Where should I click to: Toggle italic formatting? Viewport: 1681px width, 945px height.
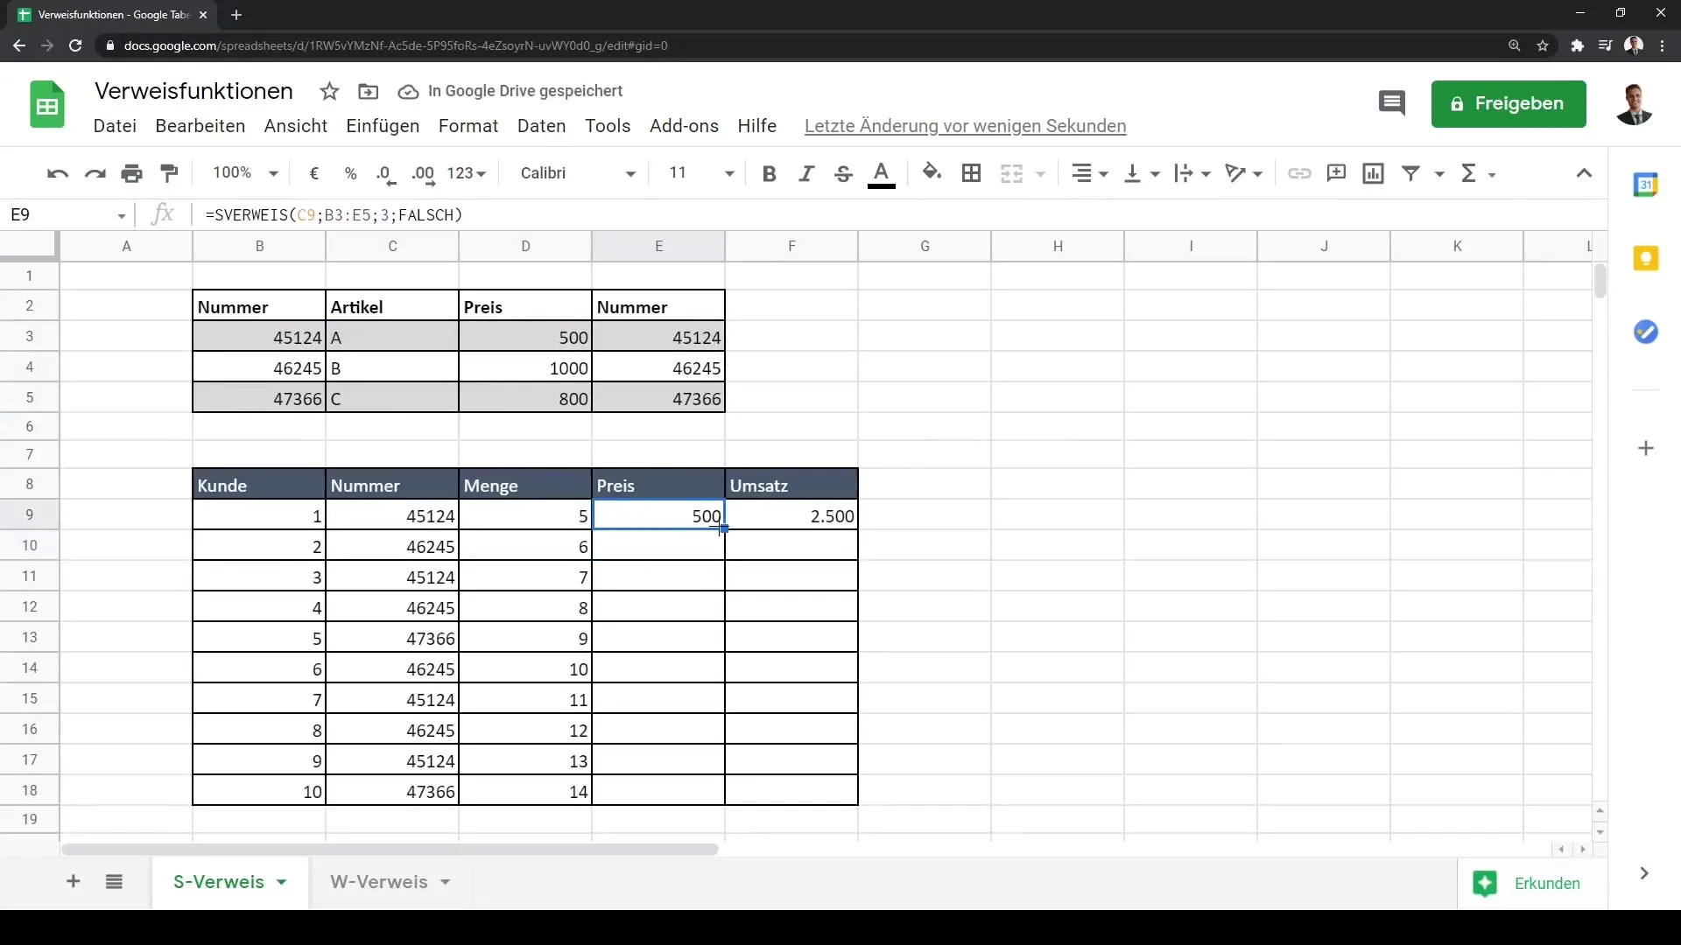pyautogui.click(x=805, y=173)
